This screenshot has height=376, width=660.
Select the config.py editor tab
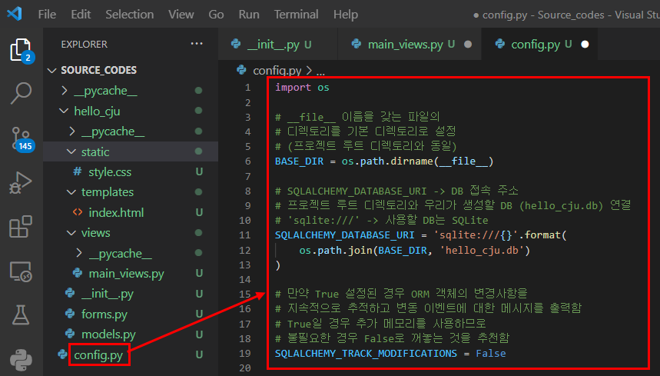(x=539, y=44)
